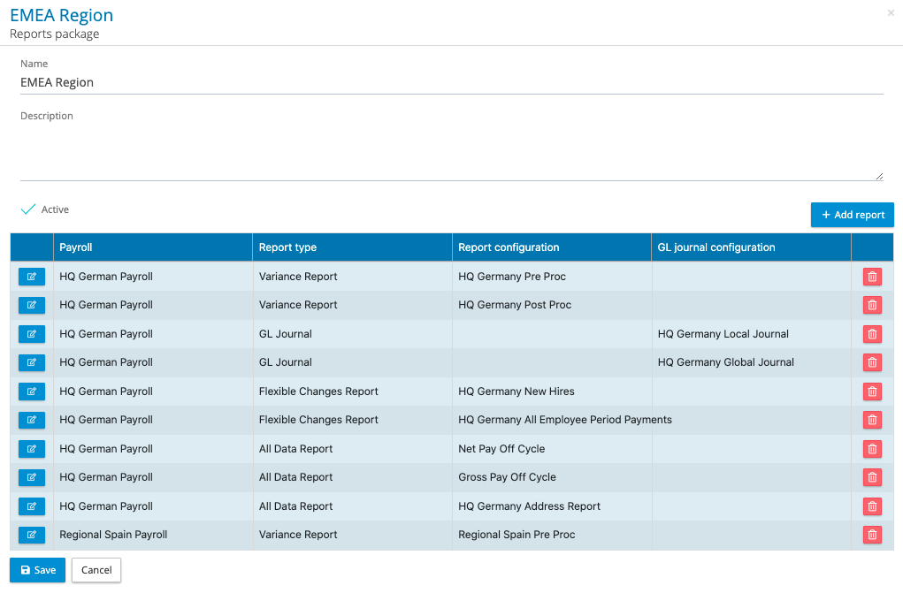Image resolution: width=903 pixels, height=593 pixels.
Task: Click the Add report button
Action: point(852,215)
